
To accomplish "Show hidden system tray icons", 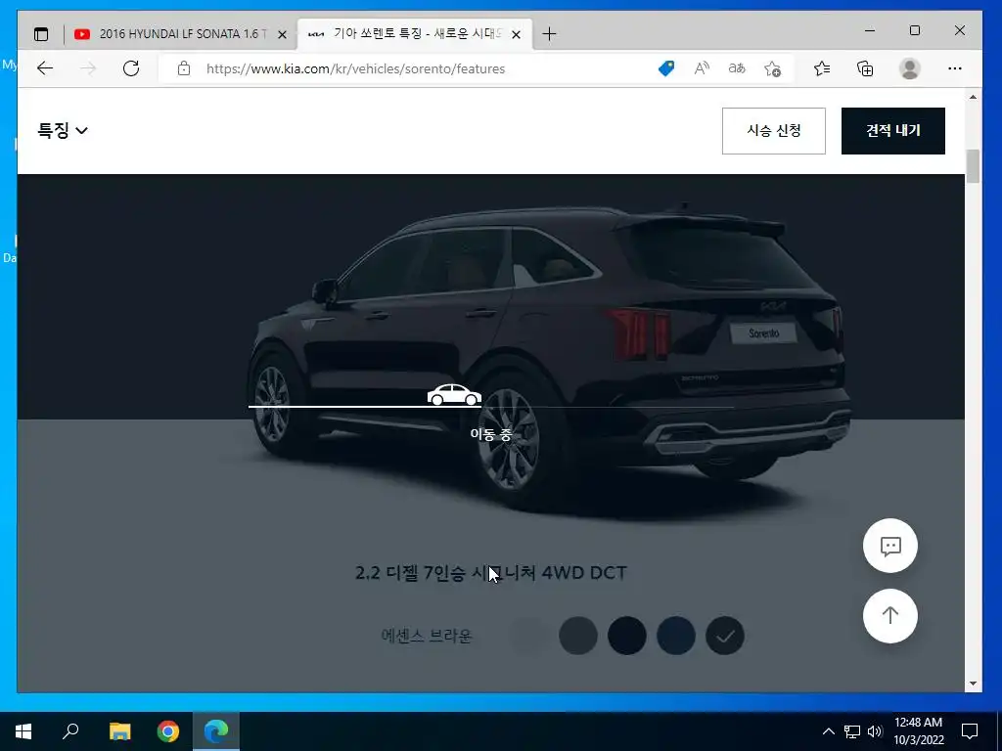I will coord(828,731).
